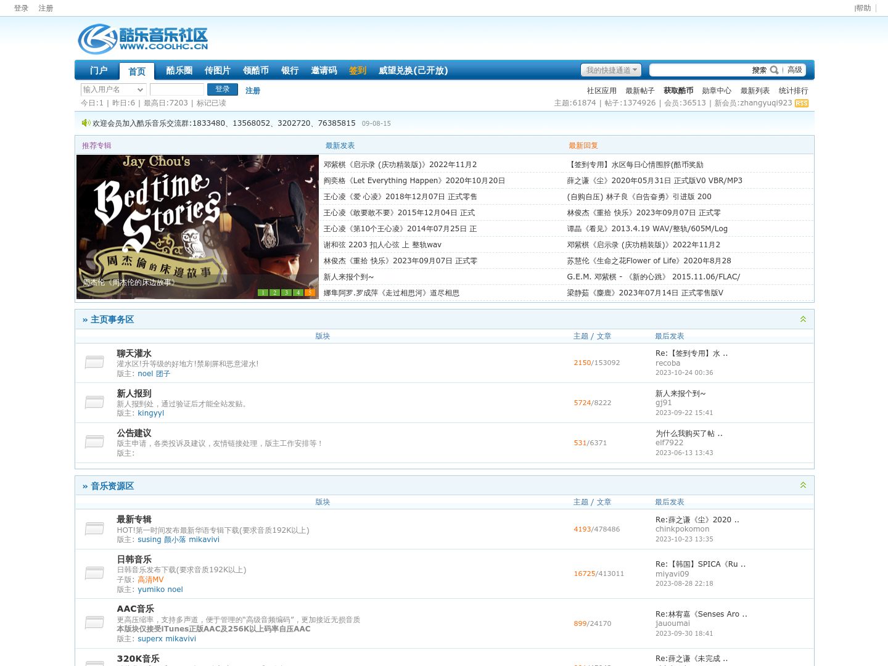Screen dimensions: 888x666
Task: Click 标记已读 link
Action: pyautogui.click(x=212, y=103)
